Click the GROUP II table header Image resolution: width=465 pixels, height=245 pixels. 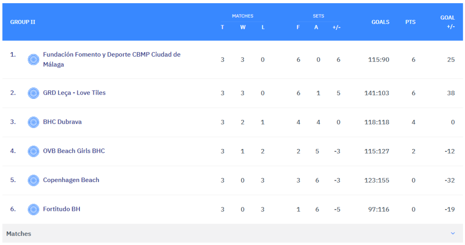(23, 22)
